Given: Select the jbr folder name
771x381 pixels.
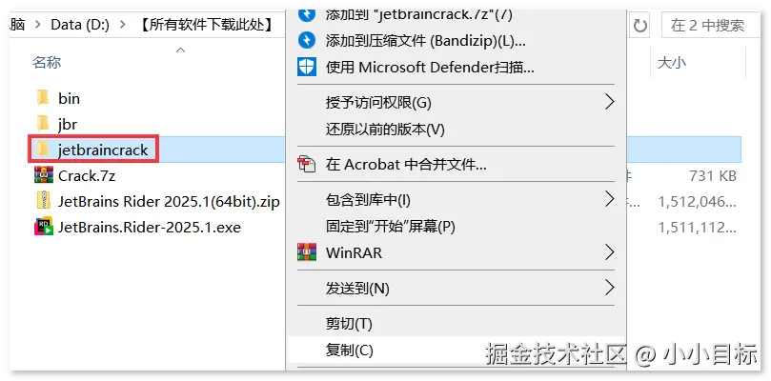Looking at the screenshot, I should click(x=68, y=124).
